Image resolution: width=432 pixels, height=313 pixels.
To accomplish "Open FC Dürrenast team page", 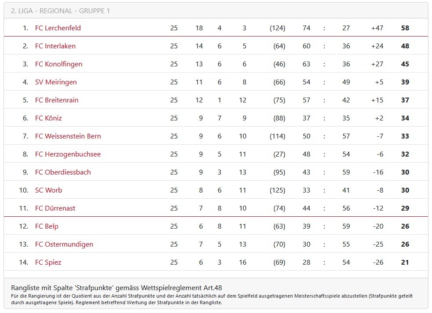I will [x=55, y=208].
